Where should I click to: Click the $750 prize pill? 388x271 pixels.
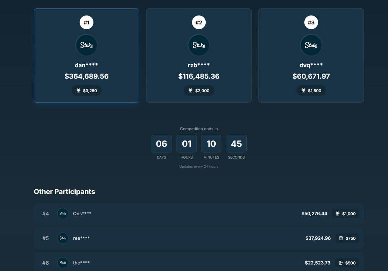point(347,238)
